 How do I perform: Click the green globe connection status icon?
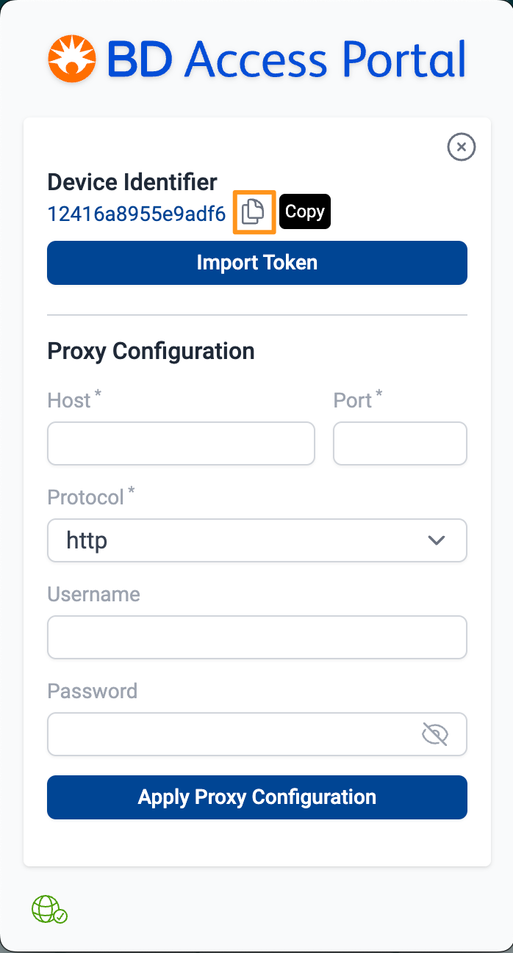coord(49,909)
